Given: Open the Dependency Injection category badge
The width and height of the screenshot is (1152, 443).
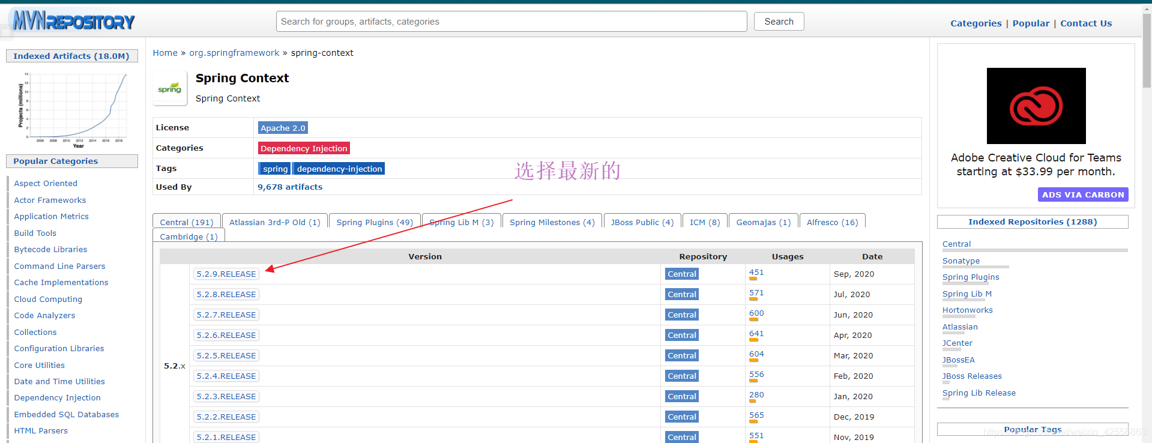Looking at the screenshot, I should (304, 148).
